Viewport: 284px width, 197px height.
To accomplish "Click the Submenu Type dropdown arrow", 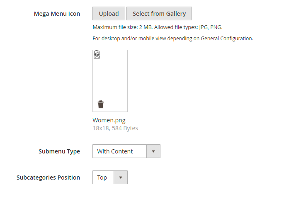I will [x=153, y=151].
